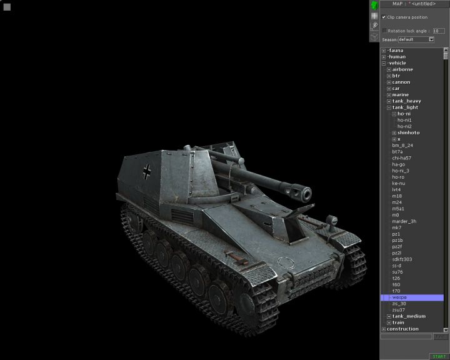Click the rotation lock angle value field
This screenshot has height=360, width=450.
click(x=438, y=31)
